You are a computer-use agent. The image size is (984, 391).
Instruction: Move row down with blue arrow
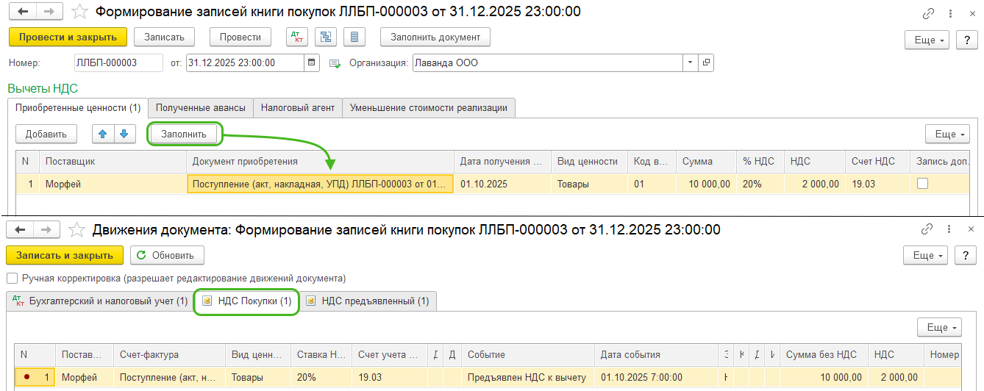click(124, 134)
